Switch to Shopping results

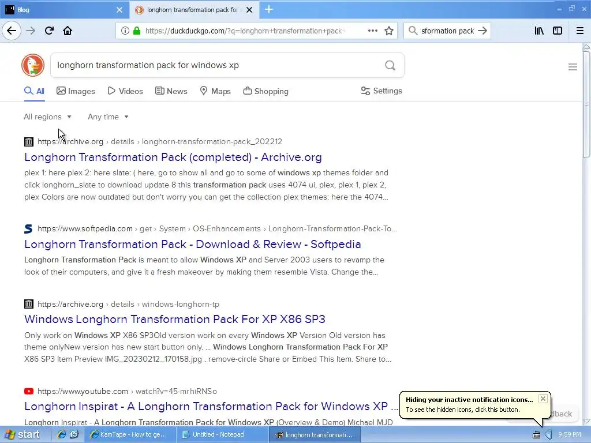pyautogui.click(x=265, y=91)
